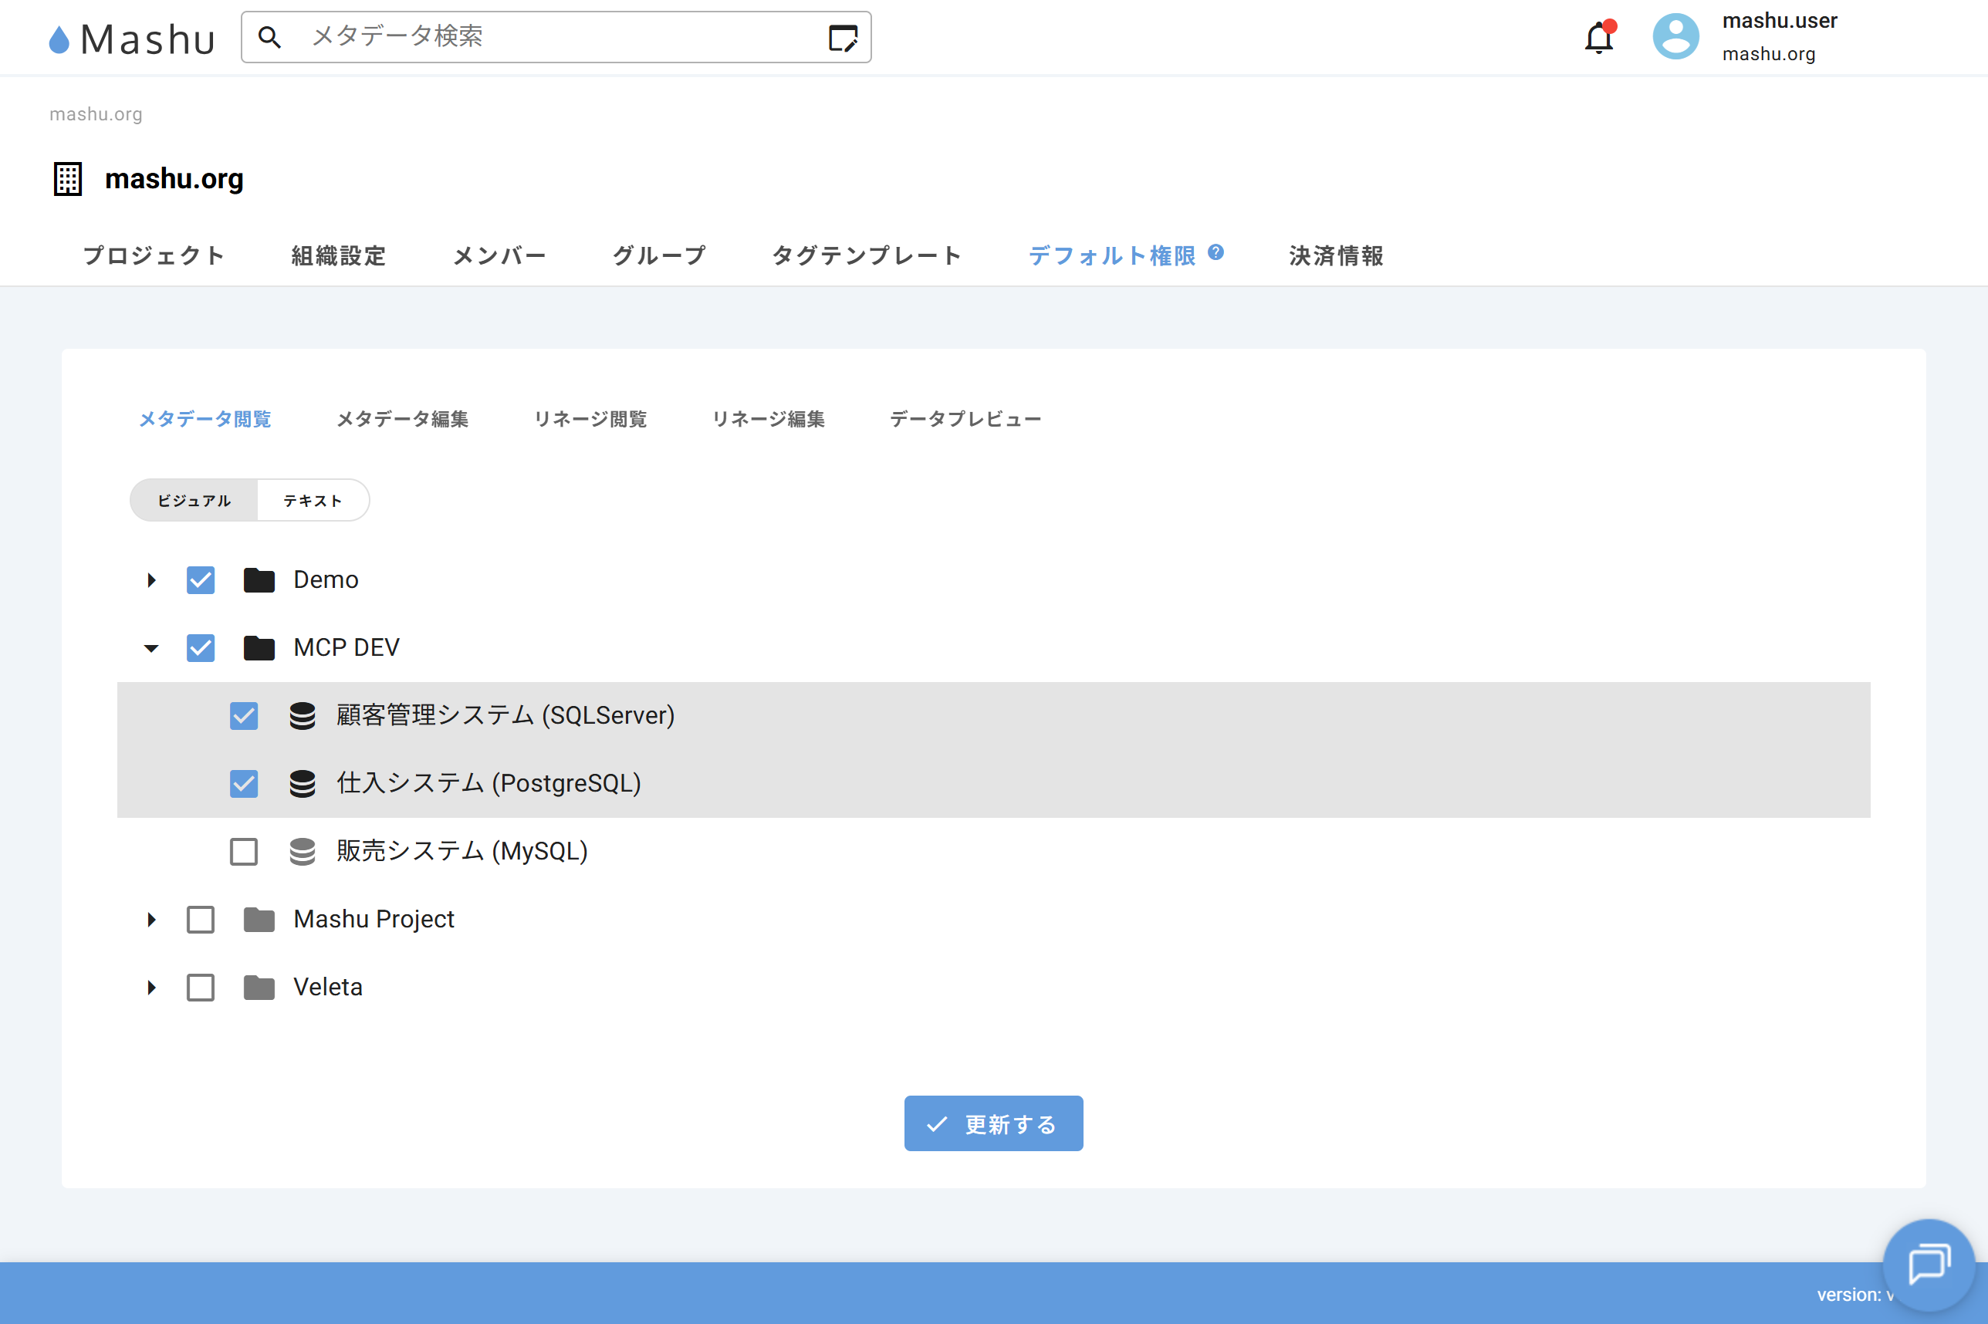
Task: Click the Mashu droplet logo
Action: click(59, 39)
